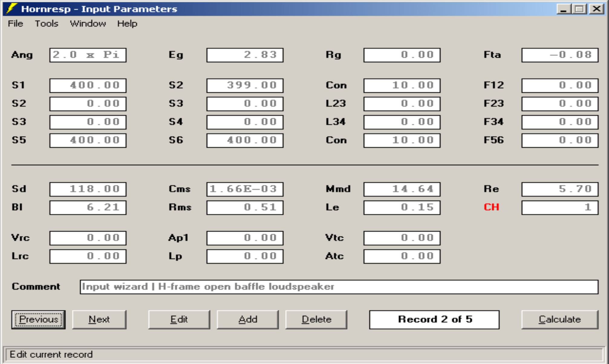Go to the Next record
The height and width of the screenshot is (364, 609).
click(x=99, y=319)
